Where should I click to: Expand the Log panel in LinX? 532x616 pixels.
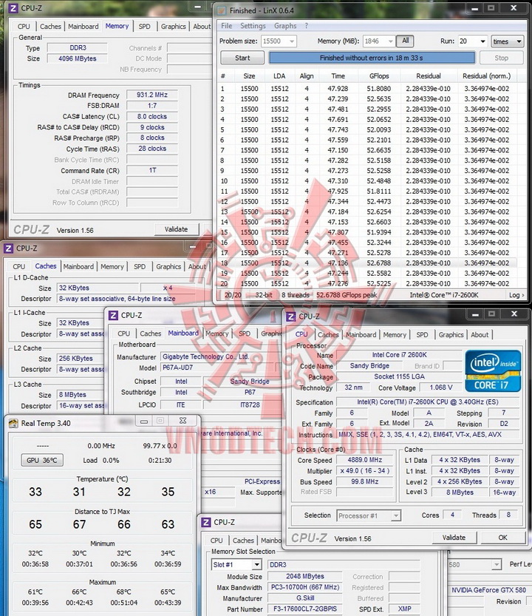(516, 295)
